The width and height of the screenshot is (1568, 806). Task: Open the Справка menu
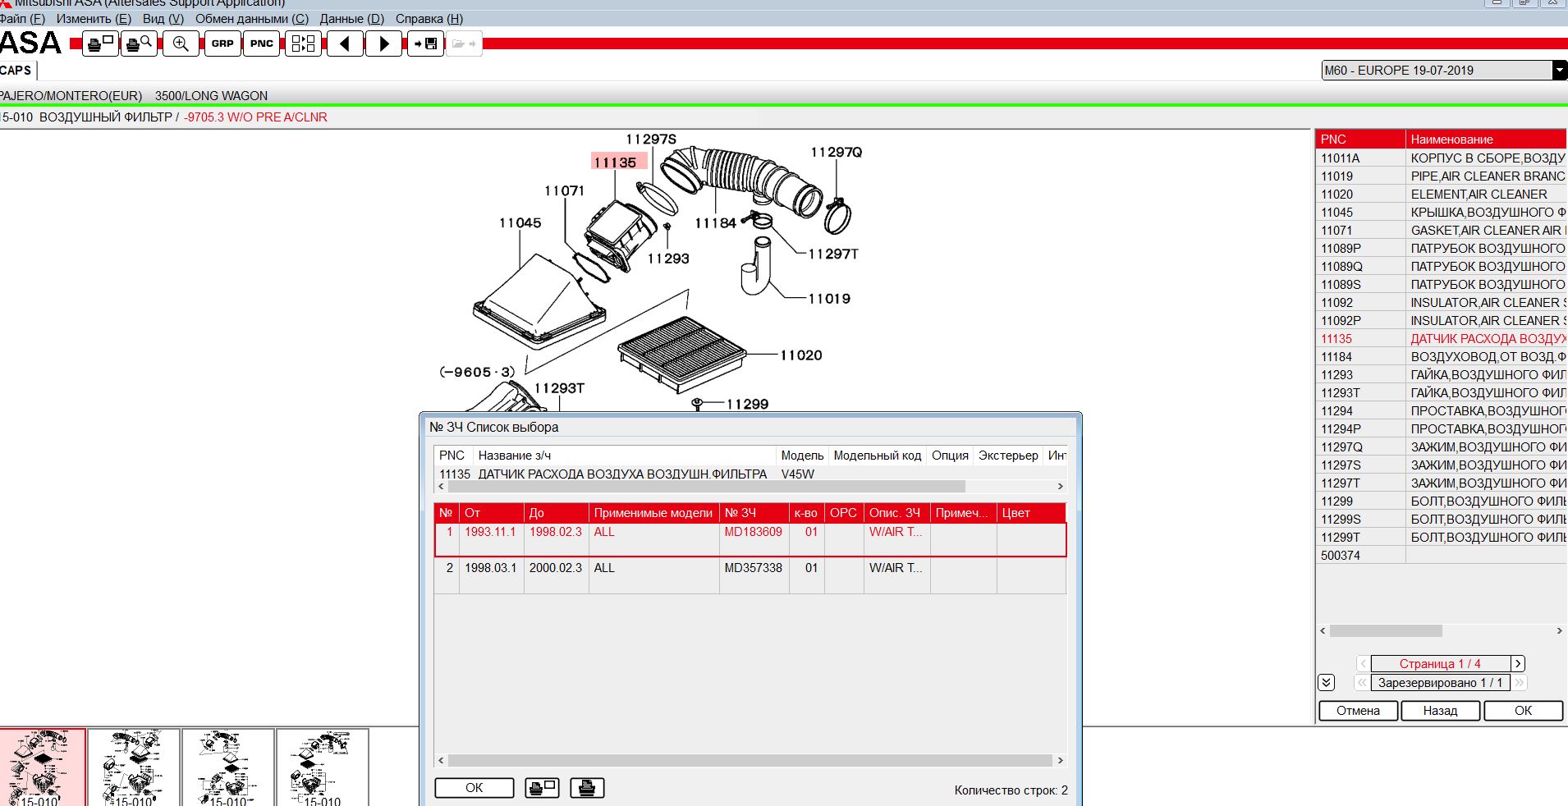click(x=429, y=18)
